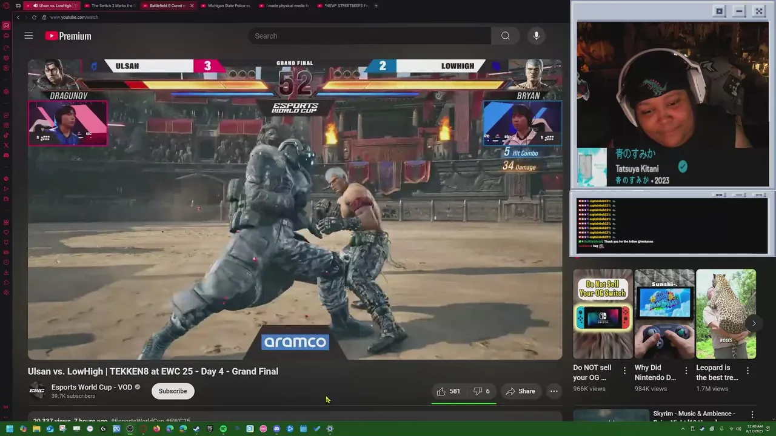Open options for Skyrim Music & Ambience video
Screen dimensions: 776x436
pyautogui.click(x=752, y=415)
